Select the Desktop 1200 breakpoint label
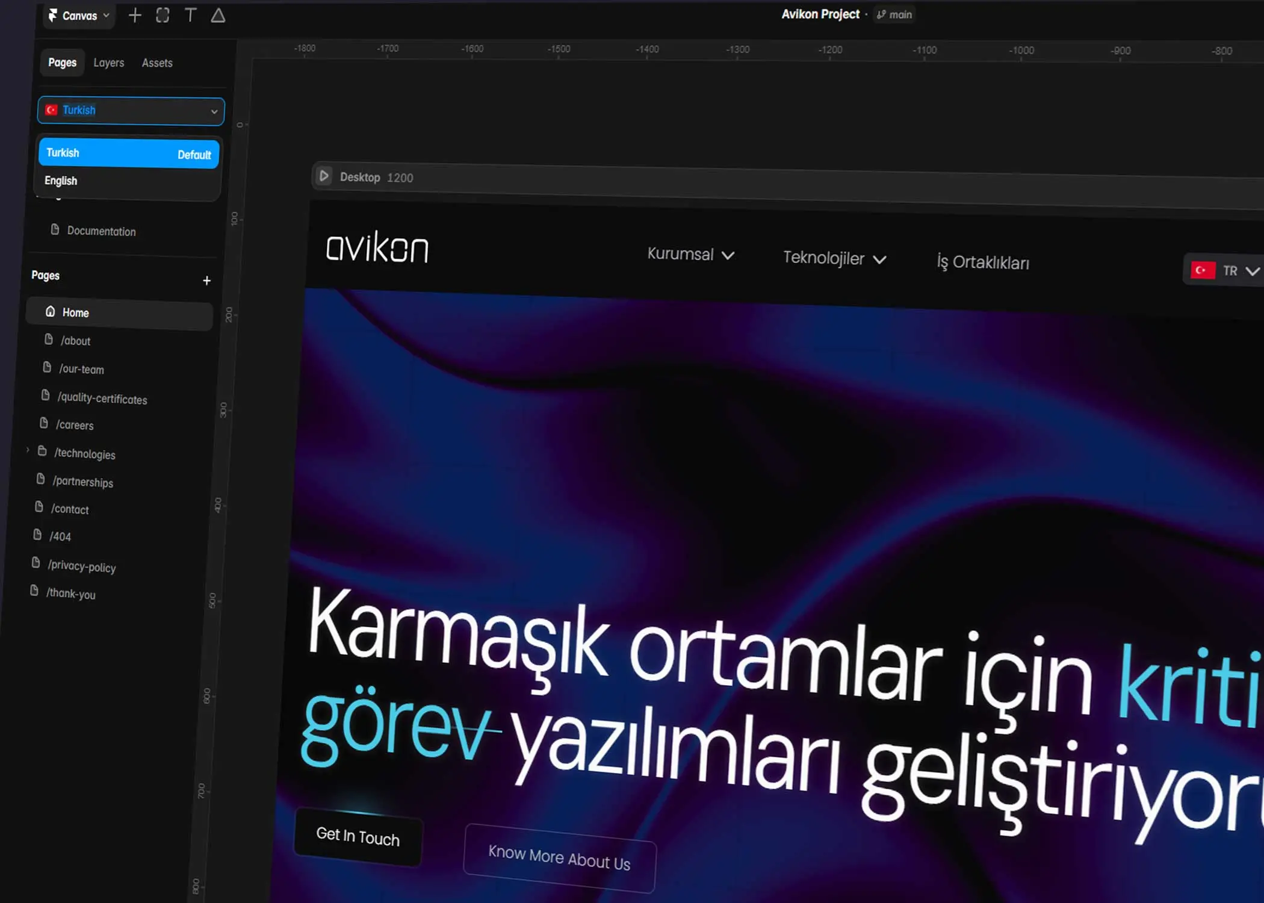 [x=376, y=178]
